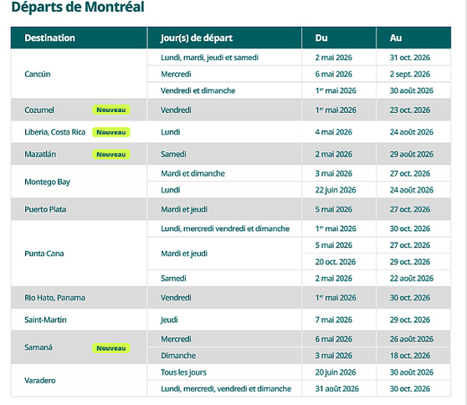The image size is (467, 405).
Task: Click Samaná's 'Mercredi' departure day
Action: pyautogui.click(x=176, y=339)
